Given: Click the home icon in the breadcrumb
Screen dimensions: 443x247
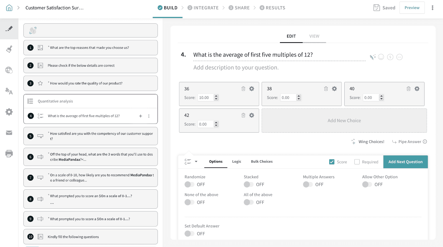Looking at the screenshot, I should tap(9, 8).
